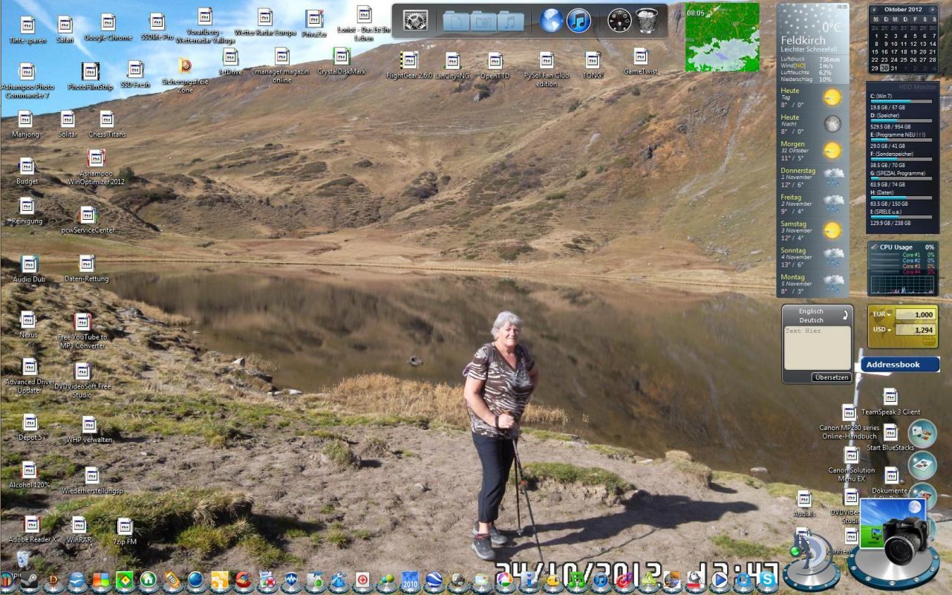The height and width of the screenshot is (595, 952).
Task: Open the green home icon in bottom dock
Action: click(x=148, y=580)
